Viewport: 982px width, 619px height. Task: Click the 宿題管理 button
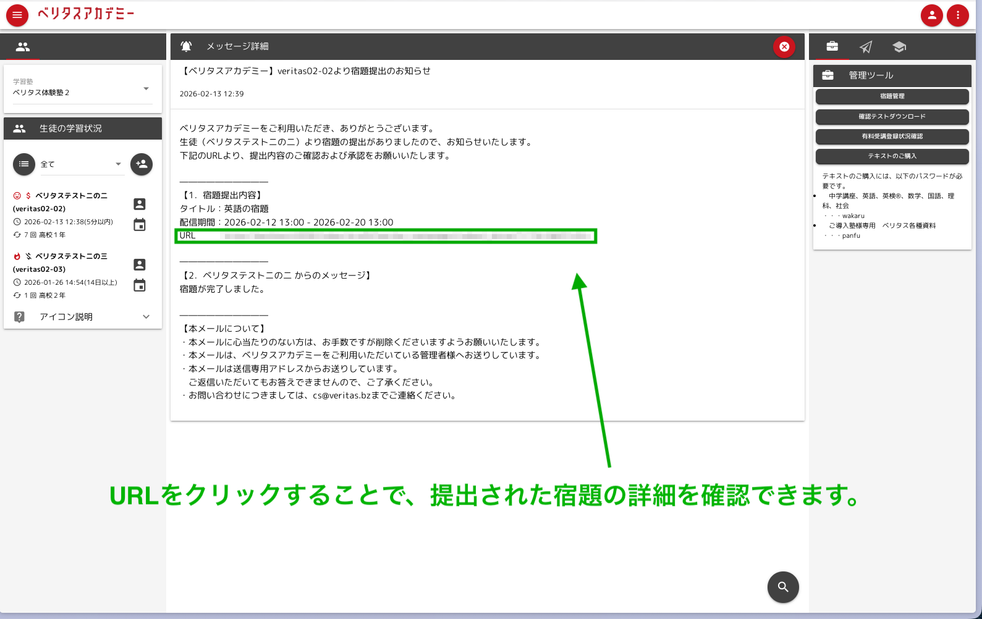point(892,96)
